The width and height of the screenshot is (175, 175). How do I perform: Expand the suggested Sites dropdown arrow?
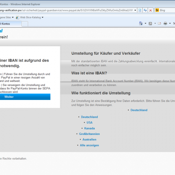(13, 17)
